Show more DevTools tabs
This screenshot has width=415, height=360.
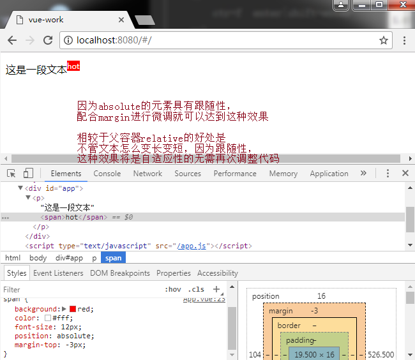(363, 173)
